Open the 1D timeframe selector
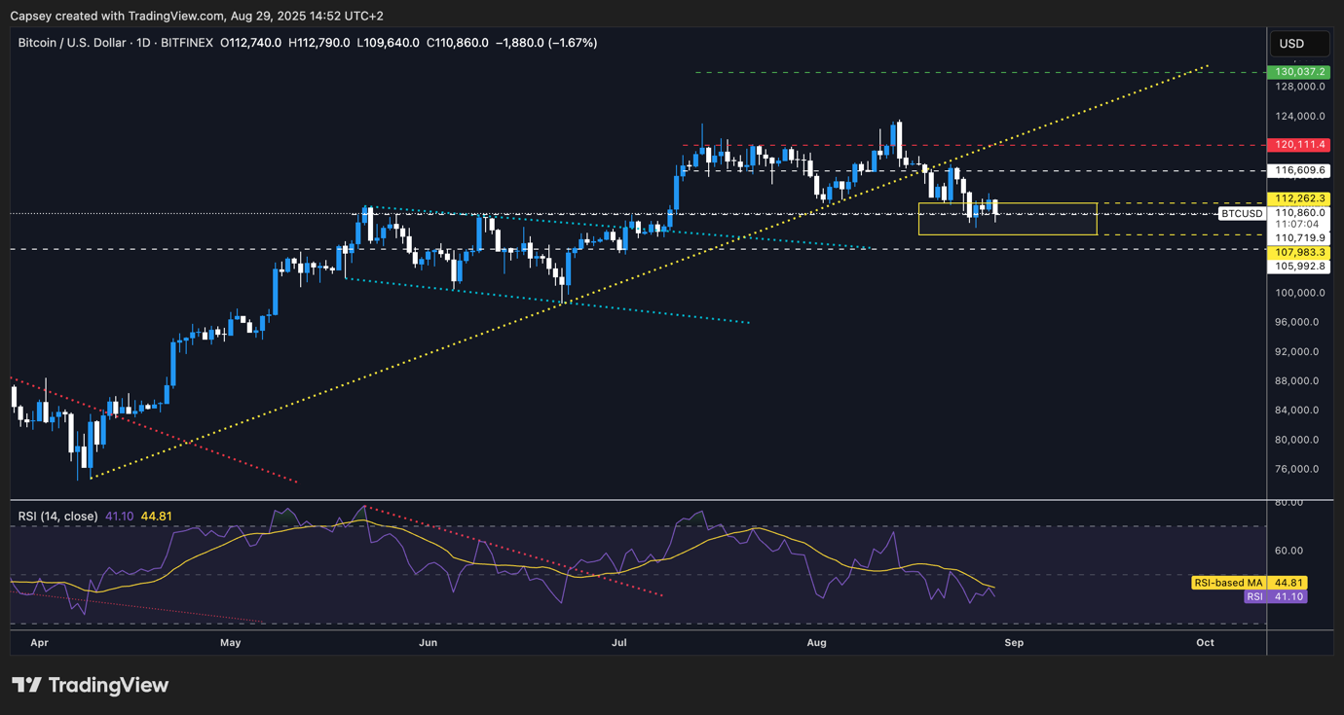Viewport: 1344px width, 715px height. [140, 43]
